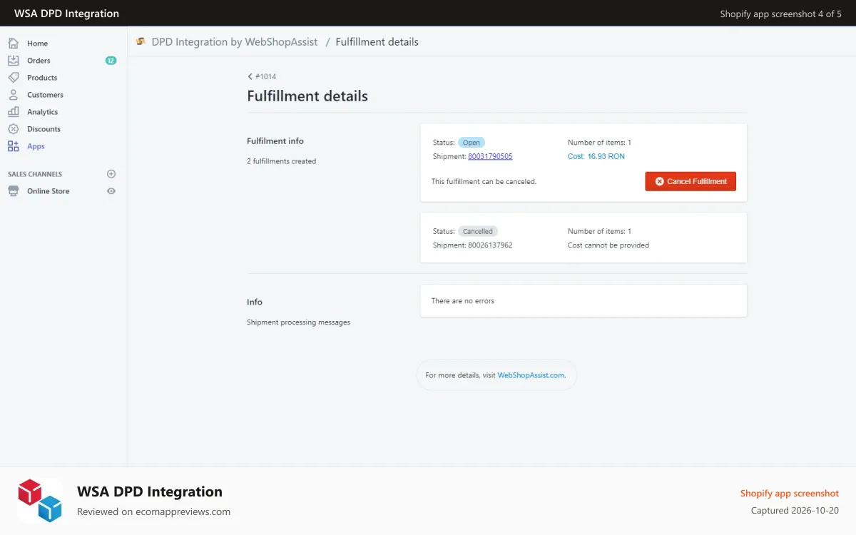Viewport: 856px width, 535px height.
Task: Click the Cancel Fulfillment button
Action: coord(691,181)
